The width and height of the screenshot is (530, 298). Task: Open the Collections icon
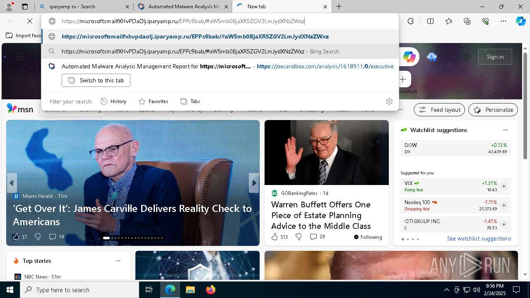pos(467,21)
